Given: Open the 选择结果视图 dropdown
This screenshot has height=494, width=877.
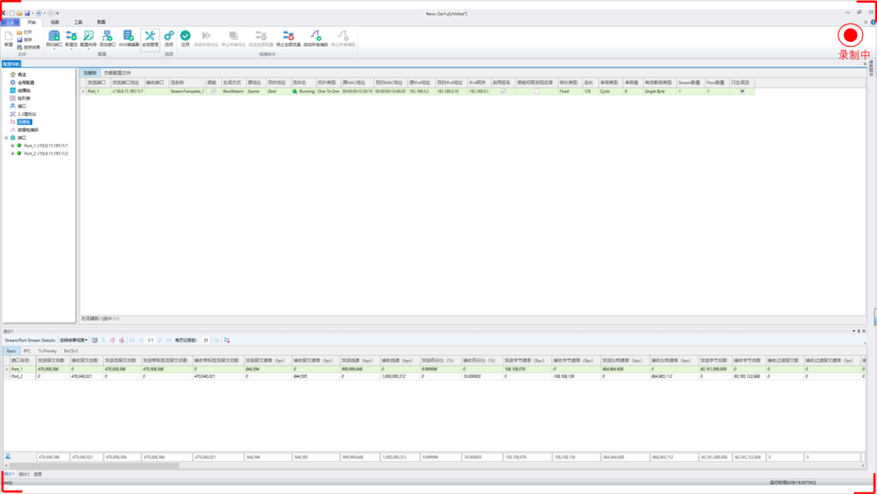Looking at the screenshot, I should [x=74, y=340].
